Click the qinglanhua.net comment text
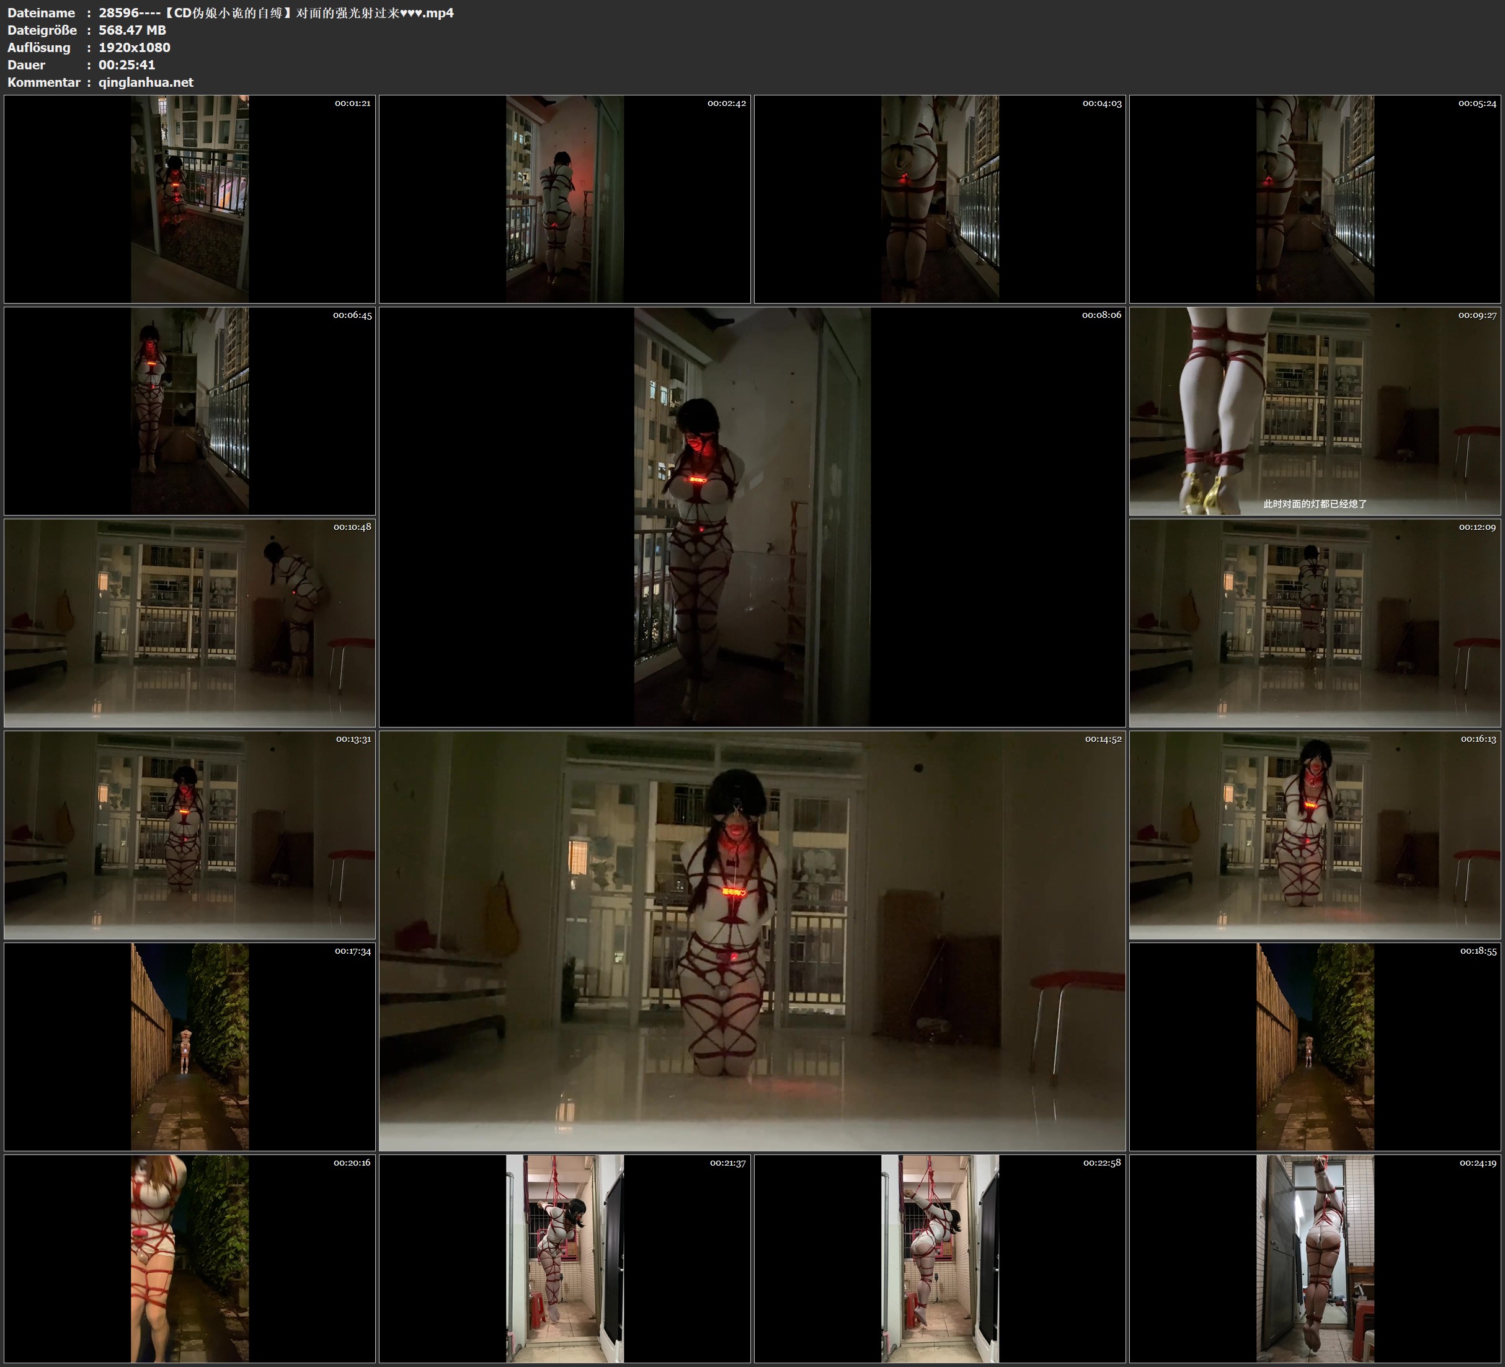1505x1367 pixels. tap(146, 82)
